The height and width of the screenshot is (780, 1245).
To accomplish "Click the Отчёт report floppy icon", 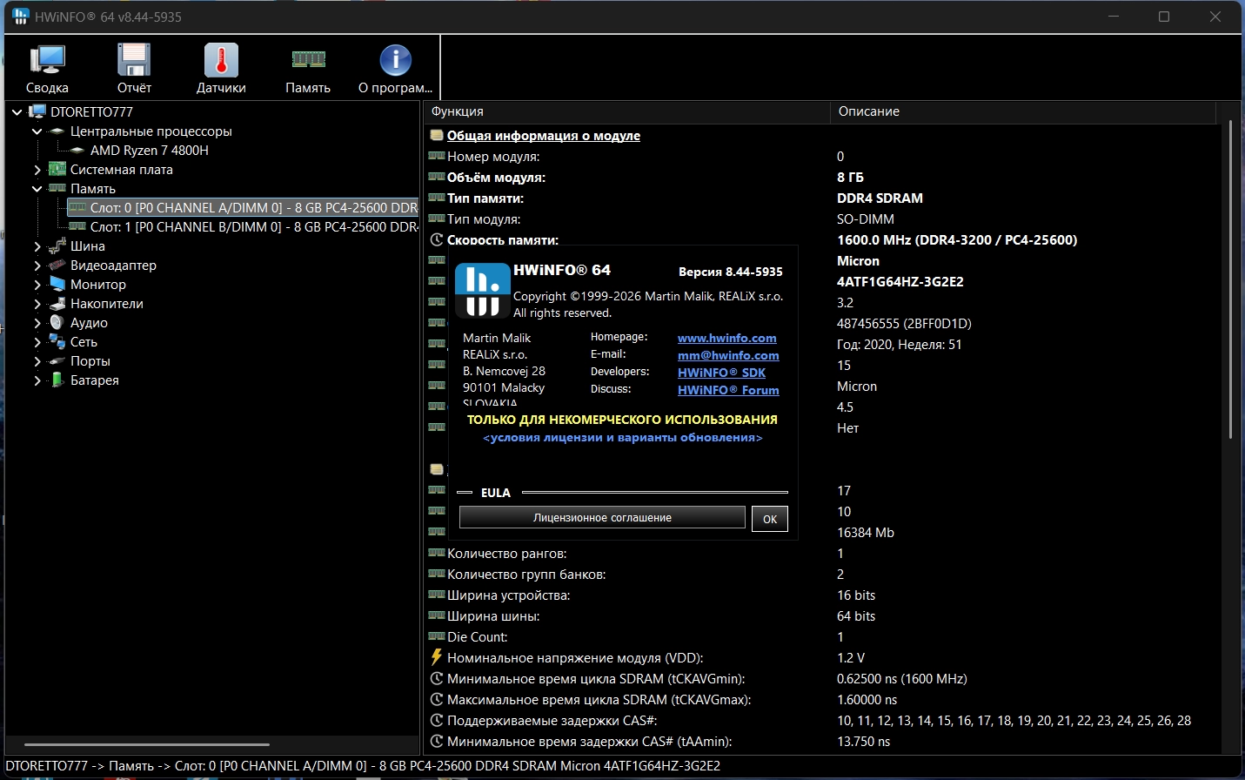I will pyautogui.click(x=134, y=68).
